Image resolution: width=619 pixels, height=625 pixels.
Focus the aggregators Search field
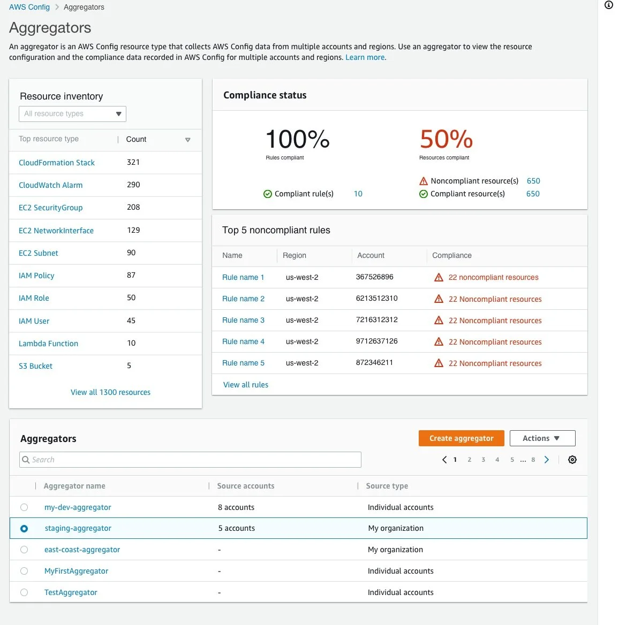click(190, 460)
